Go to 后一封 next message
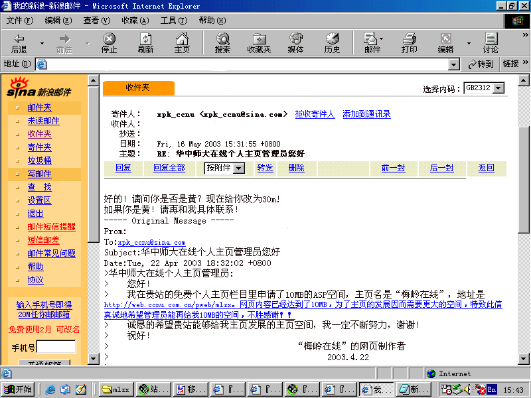The width and height of the screenshot is (531, 398). 441,168
